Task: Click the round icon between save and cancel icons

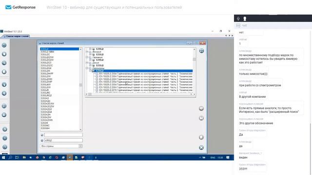Action: point(201,137)
